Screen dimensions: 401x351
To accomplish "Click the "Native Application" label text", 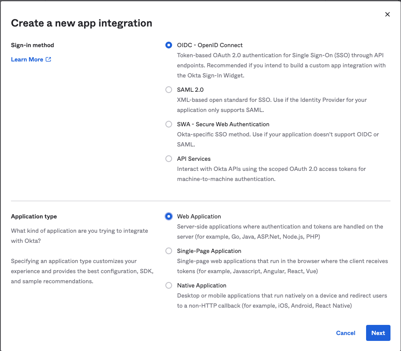I will [x=202, y=285].
